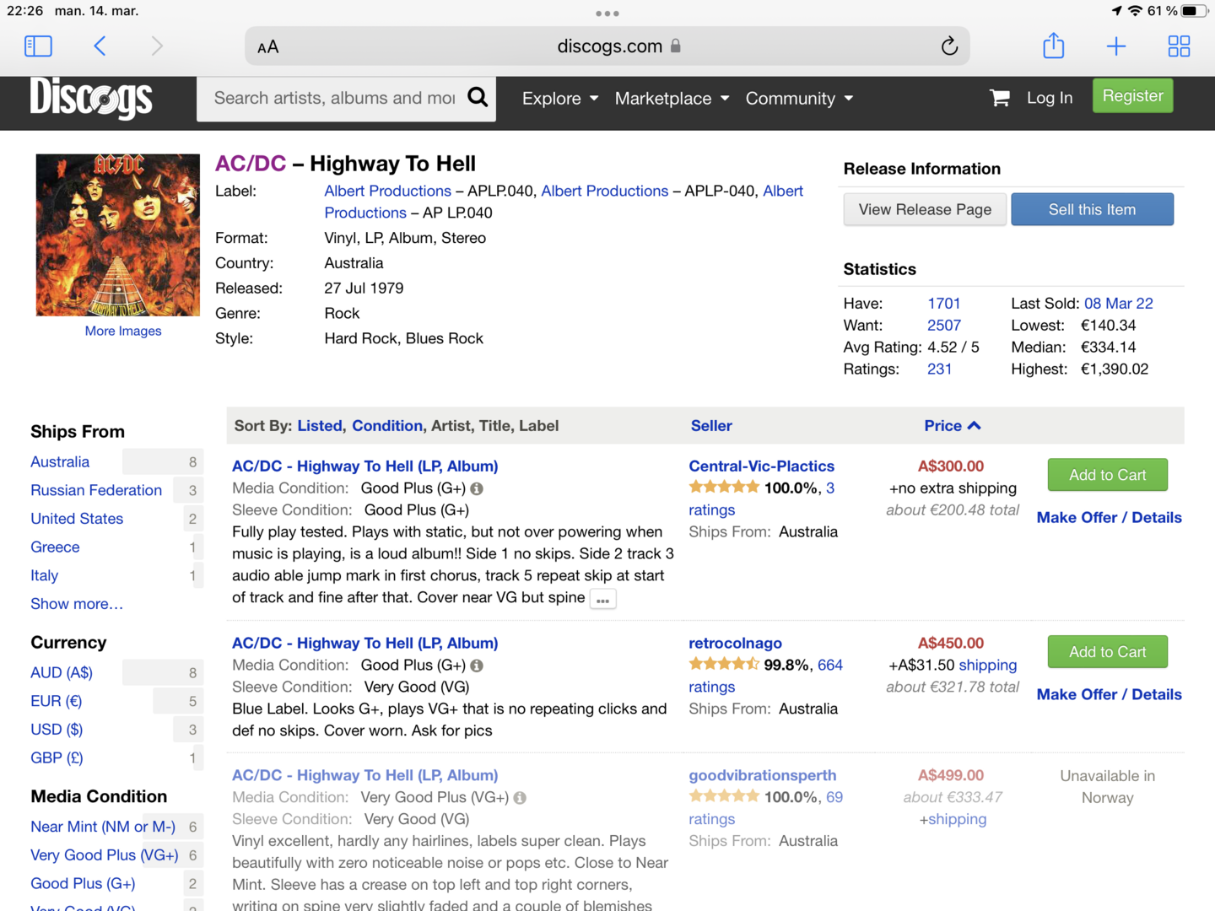Open the Marketplace dropdown menu
This screenshot has height=911, width=1215.
point(672,99)
